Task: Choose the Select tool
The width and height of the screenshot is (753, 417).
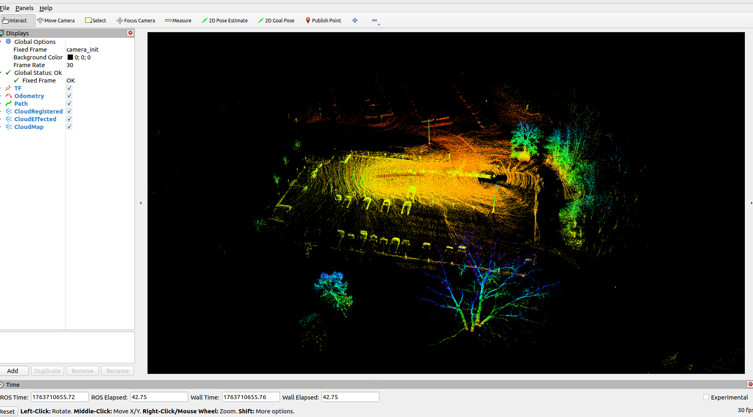Action: (x=96, y=20)
